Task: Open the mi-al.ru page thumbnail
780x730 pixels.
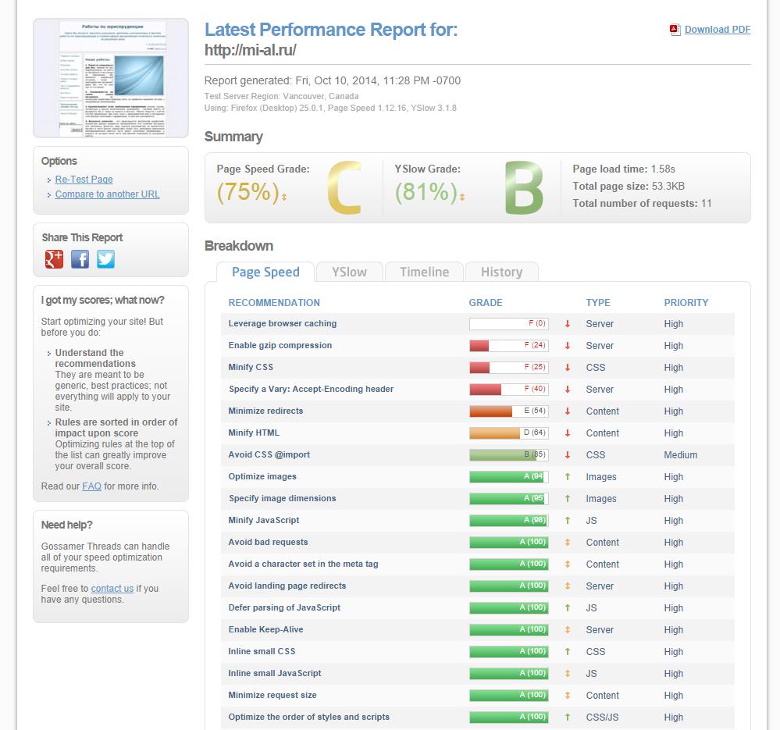Action: (x=111, y=78)
